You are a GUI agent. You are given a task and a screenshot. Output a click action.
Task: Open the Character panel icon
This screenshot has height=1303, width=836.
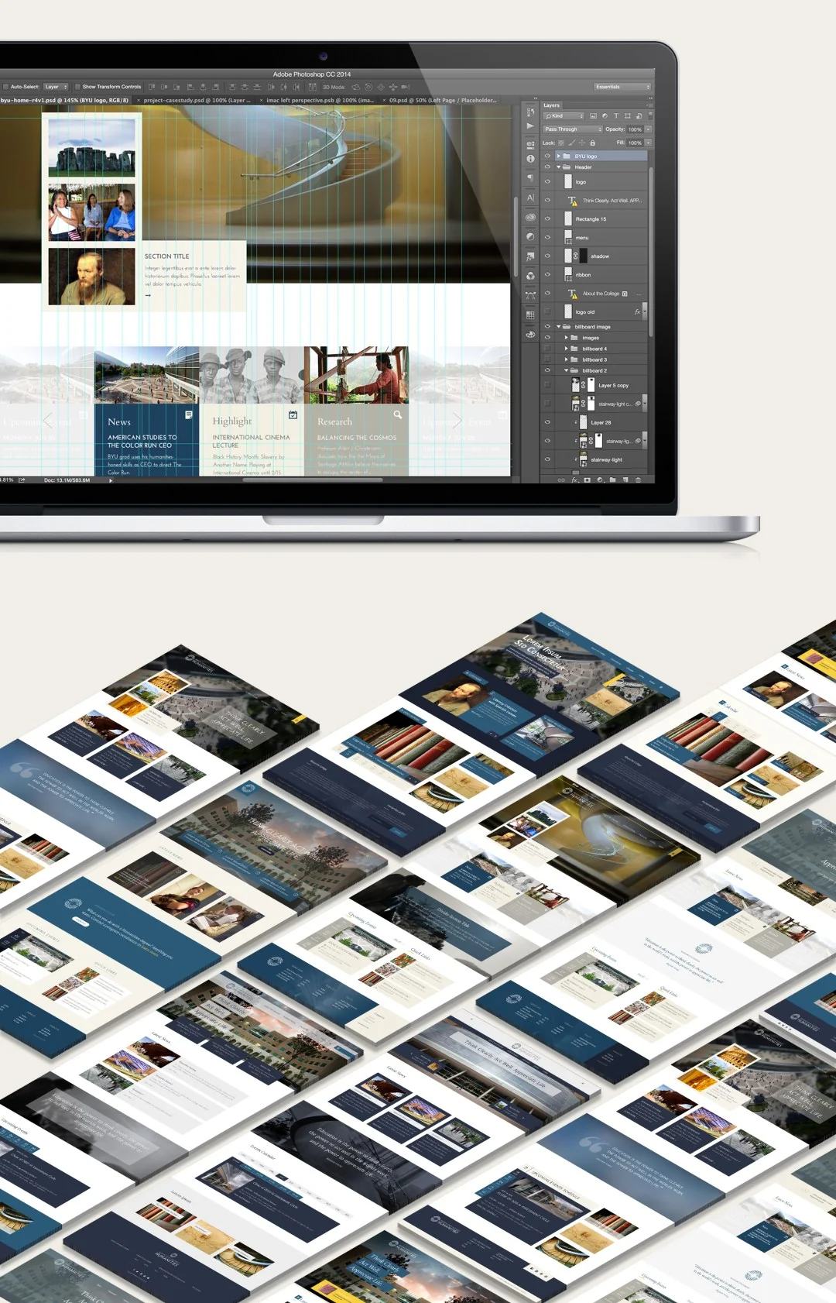click(x=530, y=198)
